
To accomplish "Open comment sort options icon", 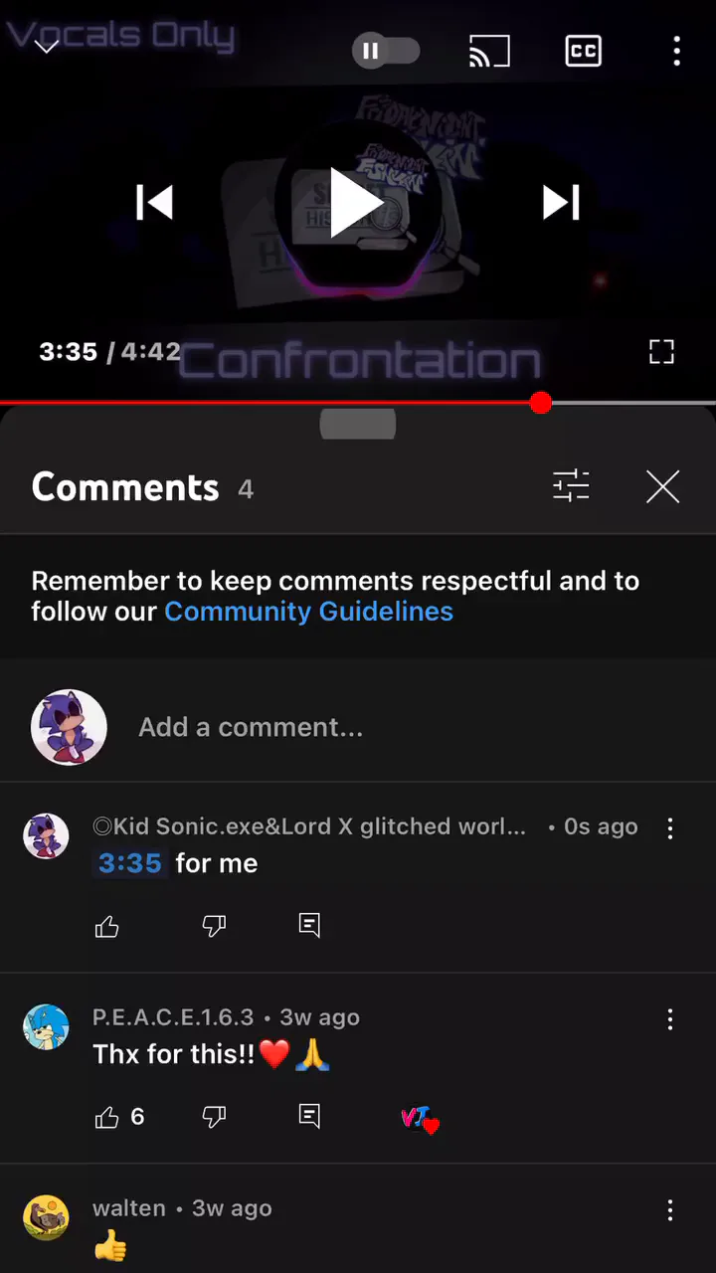I will [571, 486].
